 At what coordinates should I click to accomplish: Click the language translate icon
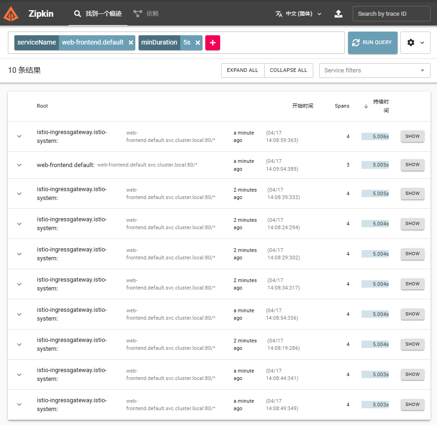click(x=279, y=13)
